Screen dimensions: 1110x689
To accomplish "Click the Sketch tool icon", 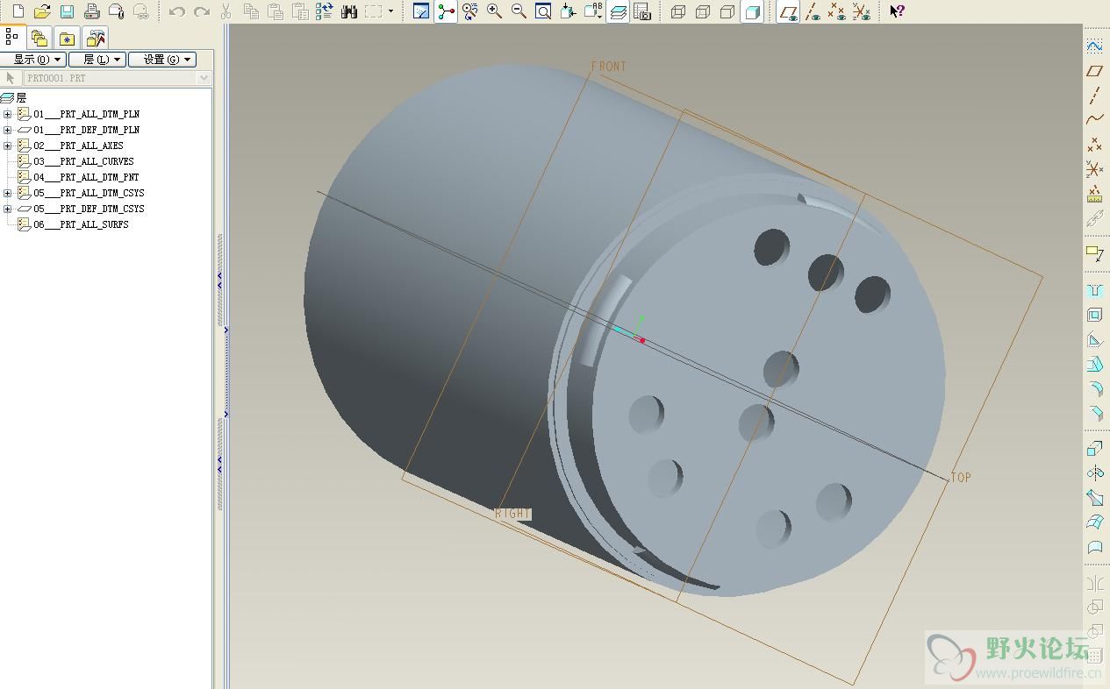I will [x=1094, y=46].
